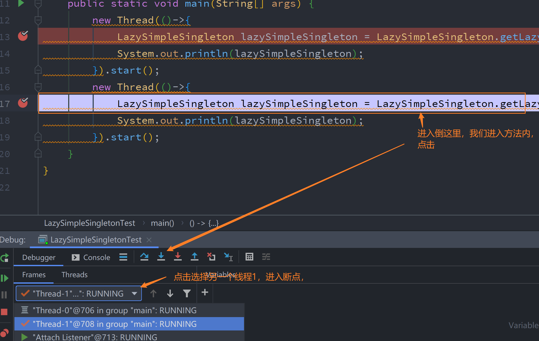The image size is (539, 341).
Task: Toggle breakpoint on line 17
Action: [23, 103]
